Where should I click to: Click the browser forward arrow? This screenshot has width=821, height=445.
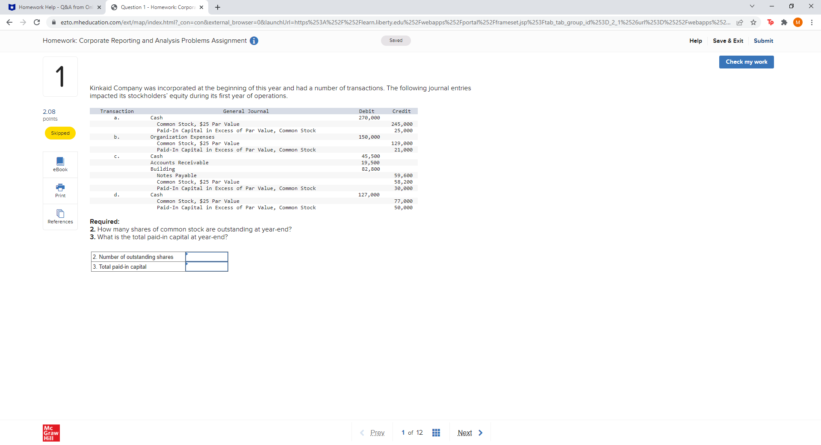pyautogui.click(x=23, y=22)
